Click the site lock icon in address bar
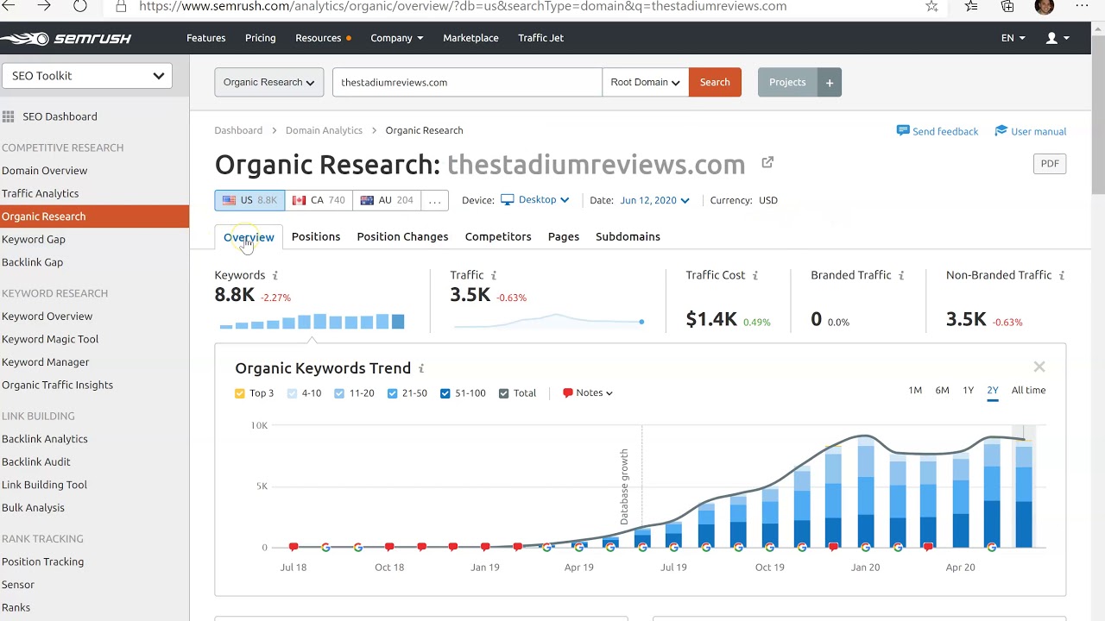The height and width of the screenshot is (621, 1105). tap(121, 7)
